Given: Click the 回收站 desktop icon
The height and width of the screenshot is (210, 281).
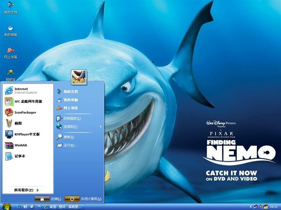Looking at the screenshot, I should [11, 74].
